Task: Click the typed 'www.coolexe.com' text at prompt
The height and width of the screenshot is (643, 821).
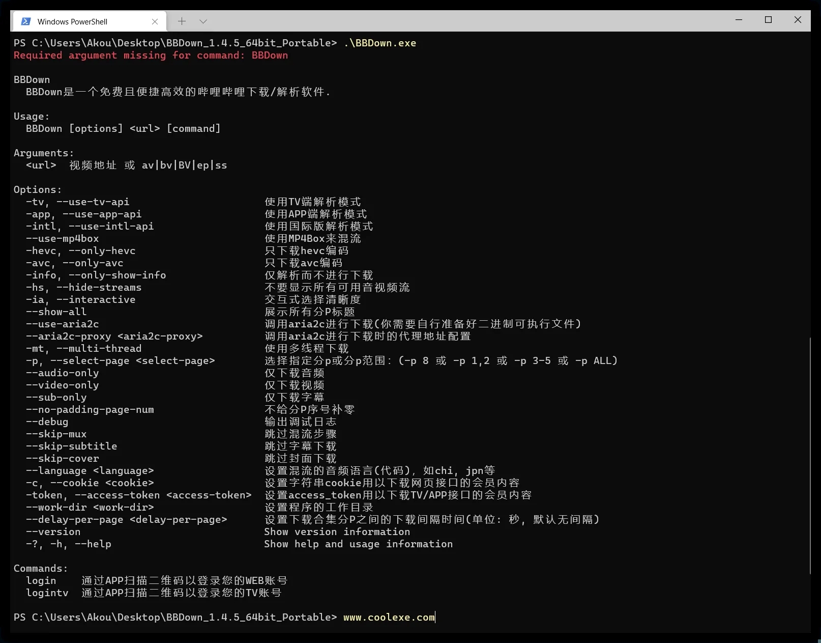Action: pyautogui.click(x=389, y=617)
